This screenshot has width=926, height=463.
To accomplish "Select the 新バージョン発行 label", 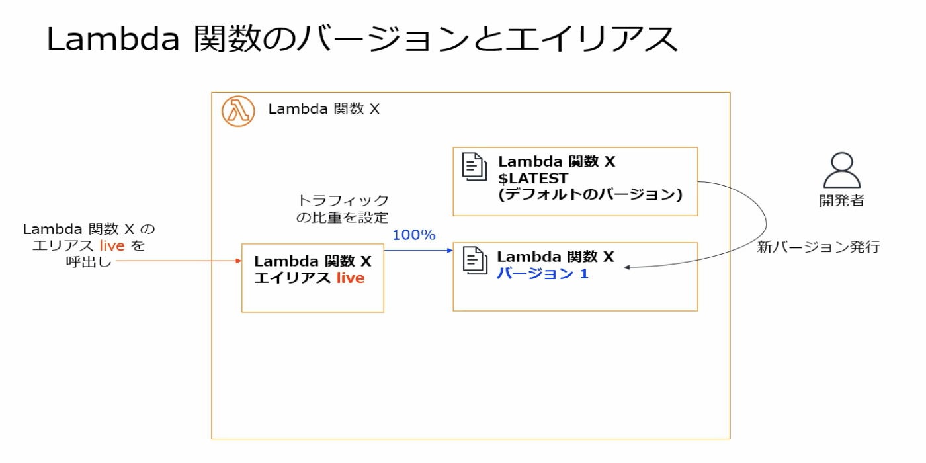I will coord(818,247).
